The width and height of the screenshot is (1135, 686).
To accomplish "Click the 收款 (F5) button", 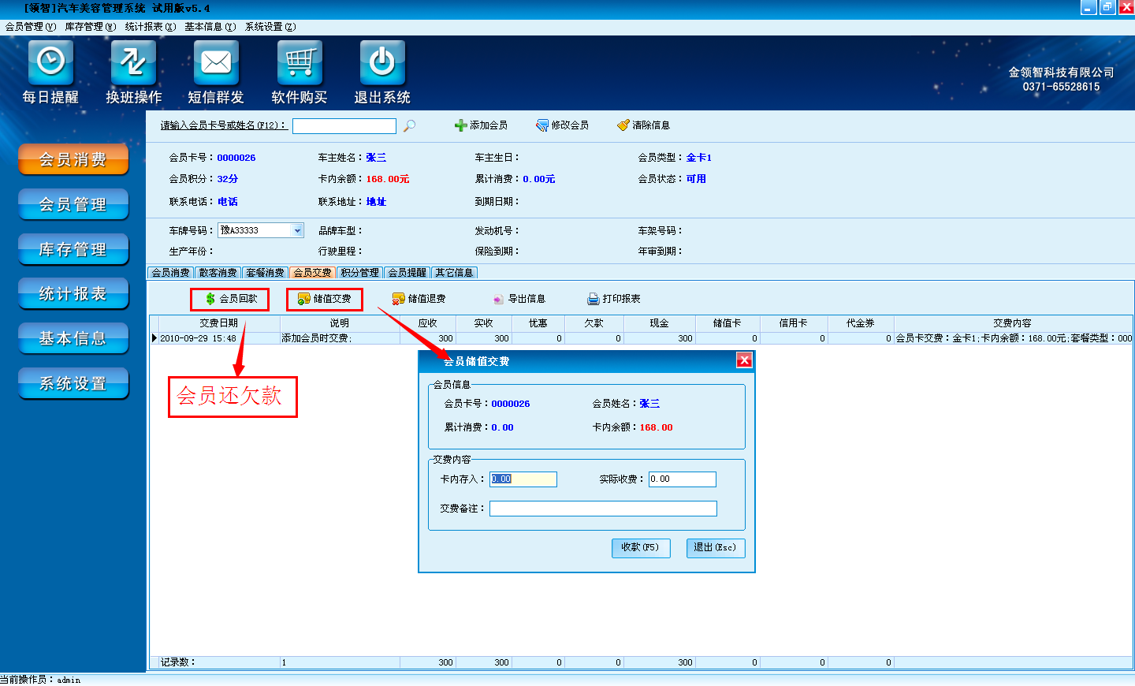I will tap(640, 548).
